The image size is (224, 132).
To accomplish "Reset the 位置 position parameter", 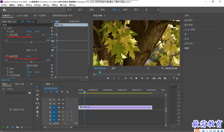I will point(52,31).
